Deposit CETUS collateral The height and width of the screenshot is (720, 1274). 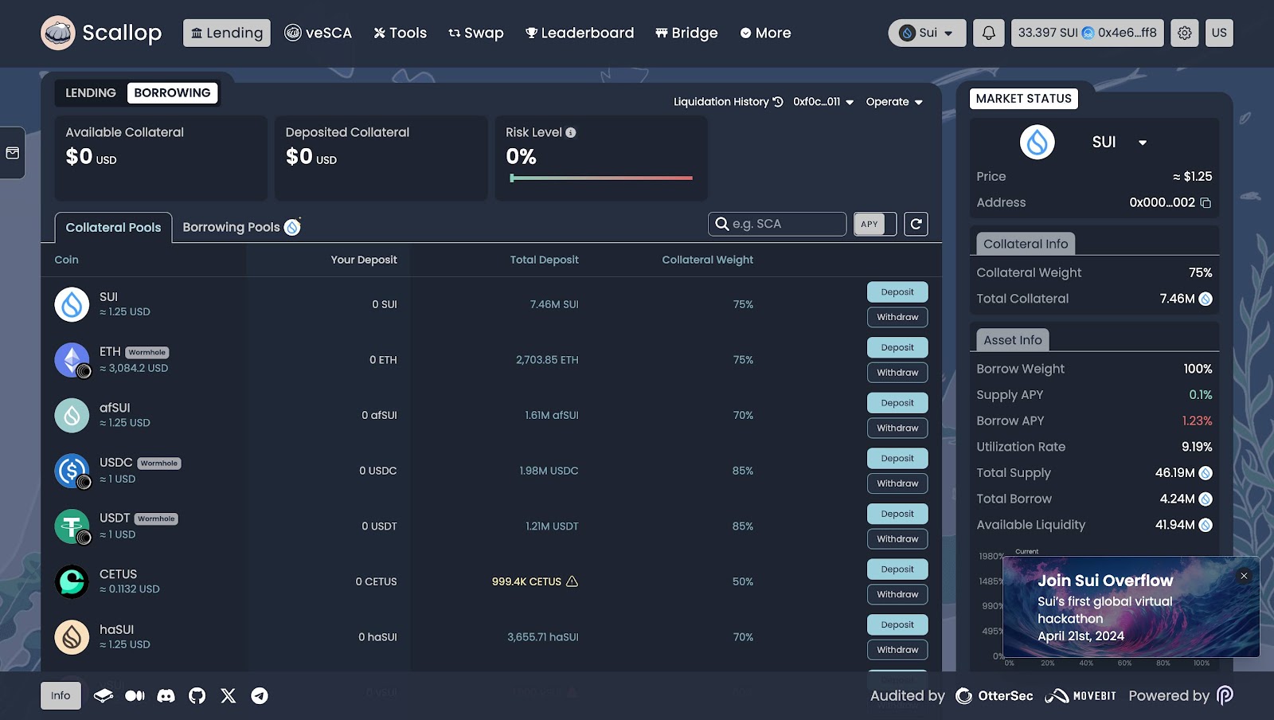(x=897, y=569)
